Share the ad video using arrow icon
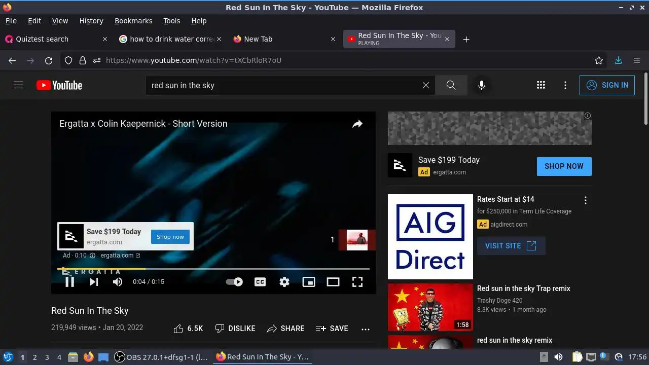Image resolution: width=649 pixels, height=365 pixels. pyautogui.click(x=357, y=124)
